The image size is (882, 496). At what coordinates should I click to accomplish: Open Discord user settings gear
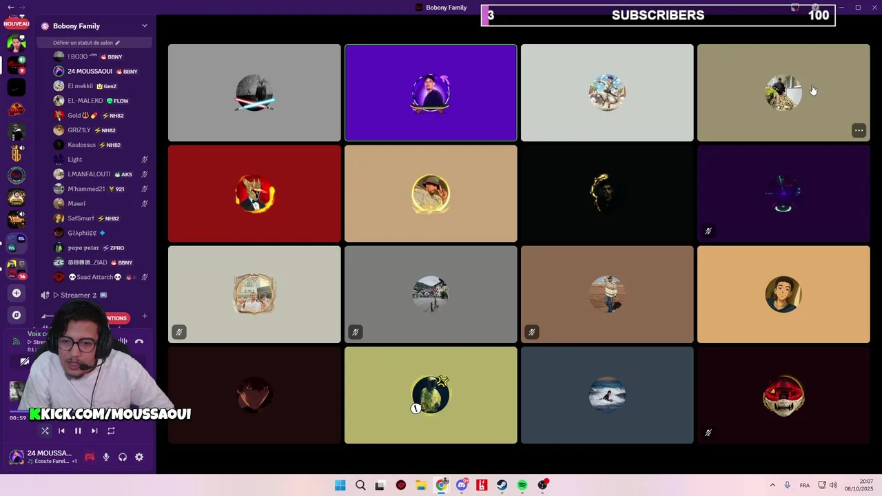tap(139, 457)
